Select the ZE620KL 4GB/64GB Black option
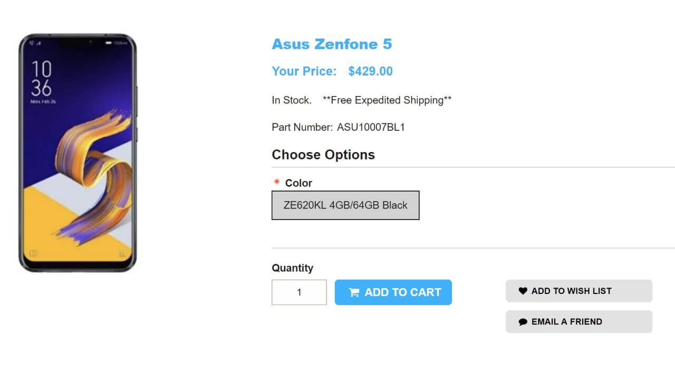 [345, 205]
